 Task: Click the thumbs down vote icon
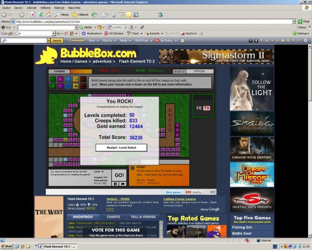click(x=89, y=204)
